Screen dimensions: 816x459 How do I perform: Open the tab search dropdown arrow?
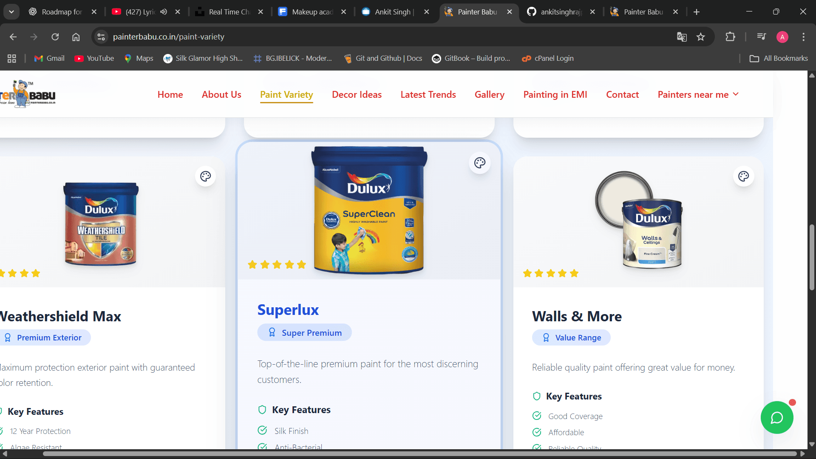(11, 12)
